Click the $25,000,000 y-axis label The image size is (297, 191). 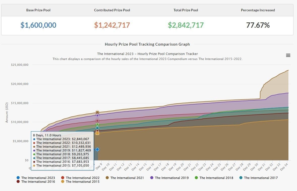pyautogui.click(x=20, y=65)
